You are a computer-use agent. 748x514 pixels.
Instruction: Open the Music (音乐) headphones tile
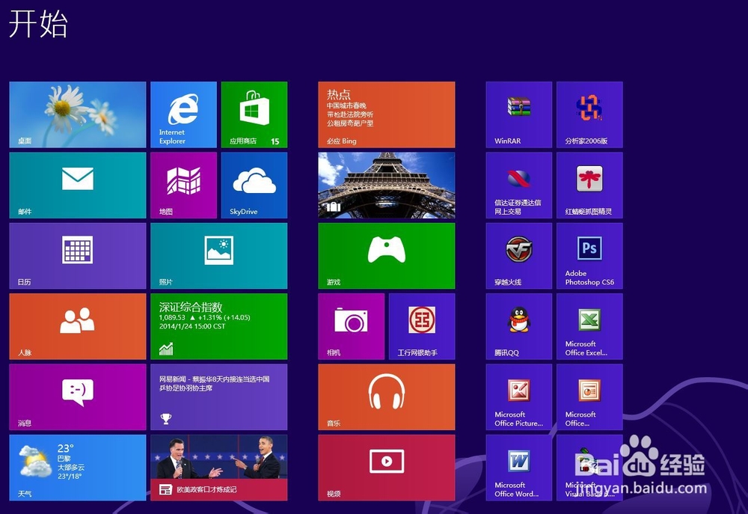(x=387, y=397)
